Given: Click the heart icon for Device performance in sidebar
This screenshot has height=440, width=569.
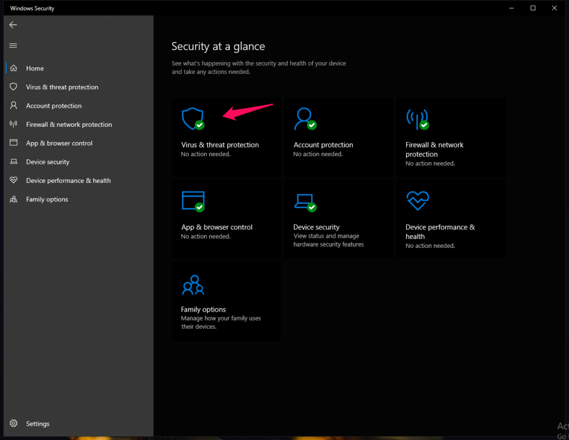Looking at the screenshot, I should coord(13,180).
